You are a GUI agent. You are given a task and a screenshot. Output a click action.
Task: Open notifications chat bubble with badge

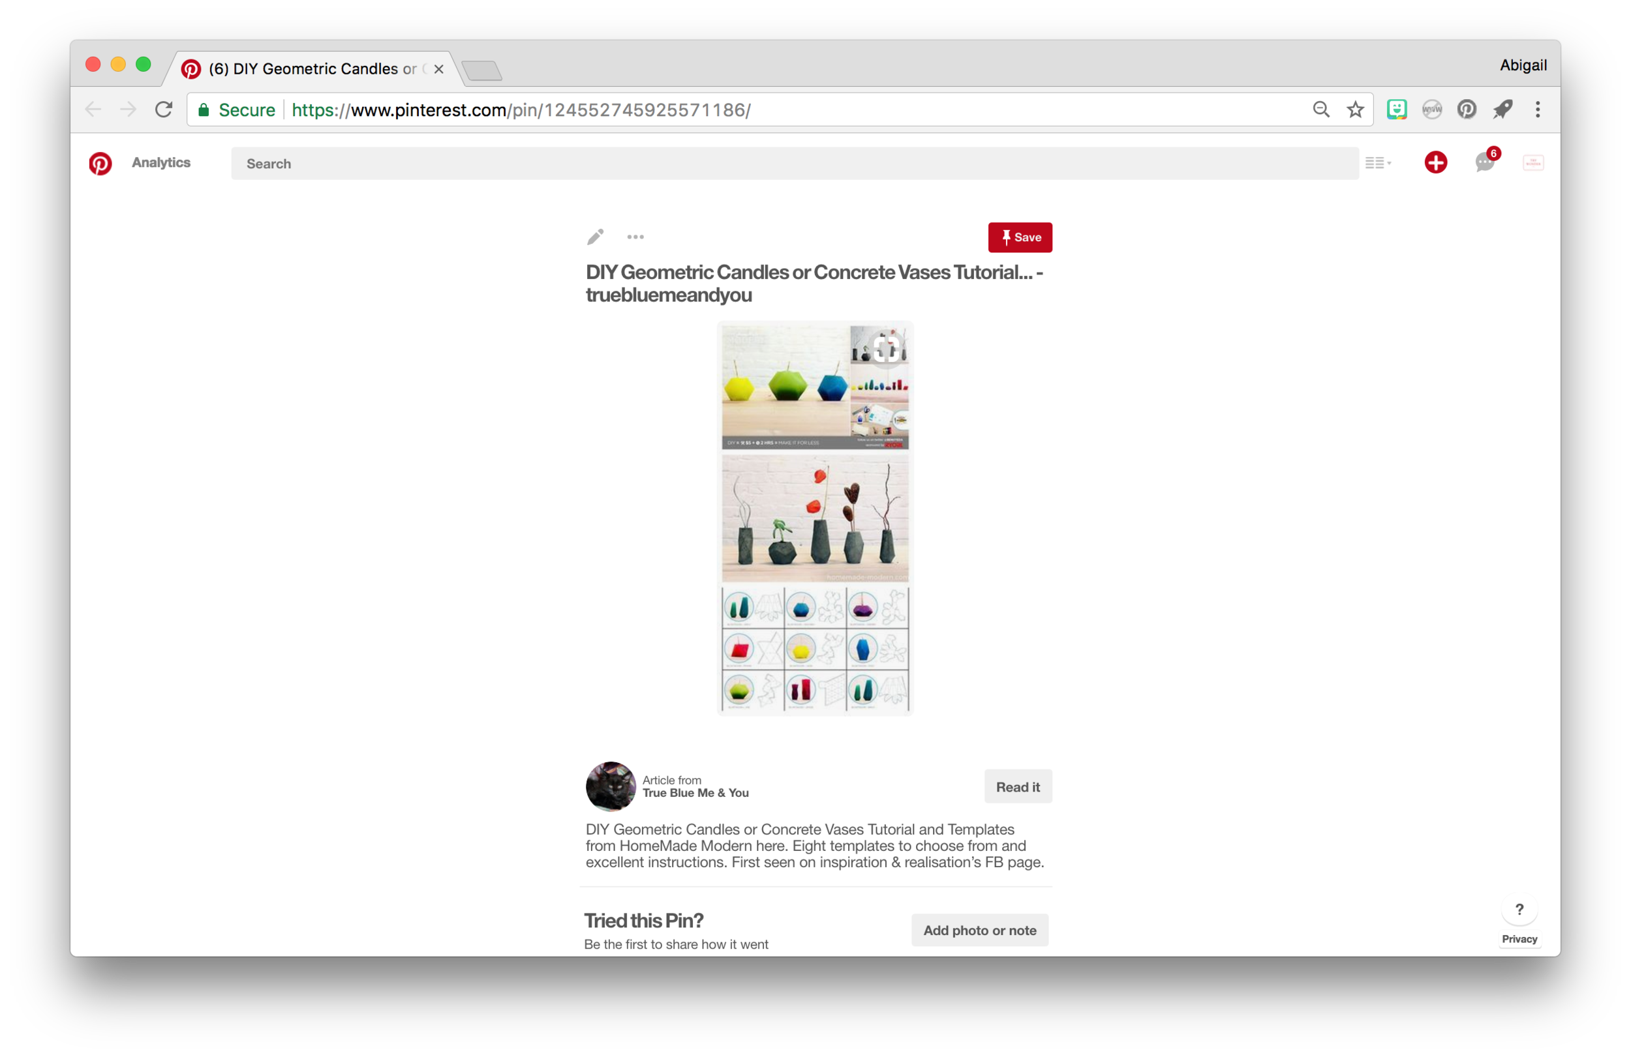[x=1486, y=162]
